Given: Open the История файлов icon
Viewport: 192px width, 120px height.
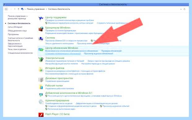Looking at the screenshot, I should click(x=41, y=69).
